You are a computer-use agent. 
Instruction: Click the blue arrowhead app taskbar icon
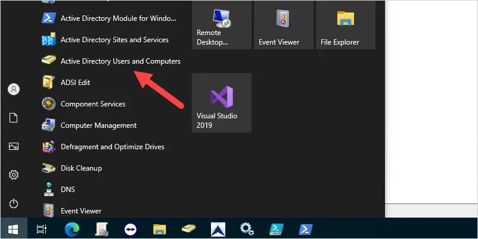tap(218, 229)
